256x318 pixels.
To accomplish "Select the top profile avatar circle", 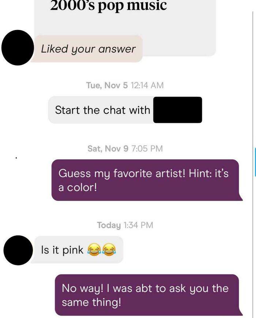I will 18,48.
